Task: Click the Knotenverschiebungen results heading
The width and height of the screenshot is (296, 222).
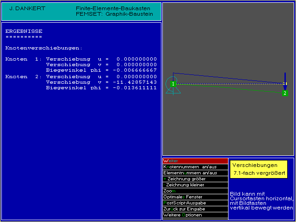Action: [x=44, y=48]
